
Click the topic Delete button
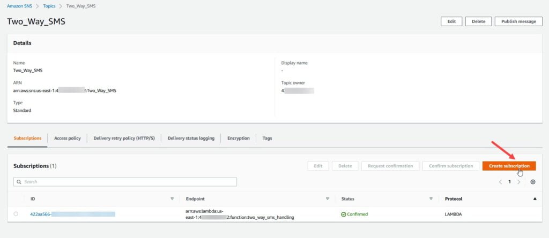pos(478,21)
